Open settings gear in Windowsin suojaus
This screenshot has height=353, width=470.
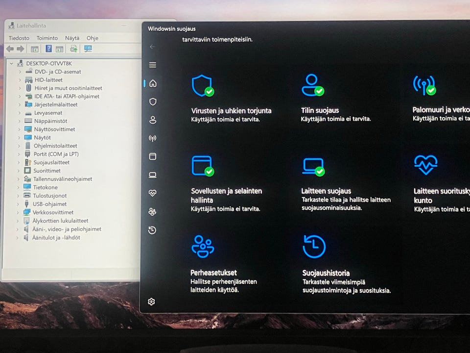(x=151, y=302)
